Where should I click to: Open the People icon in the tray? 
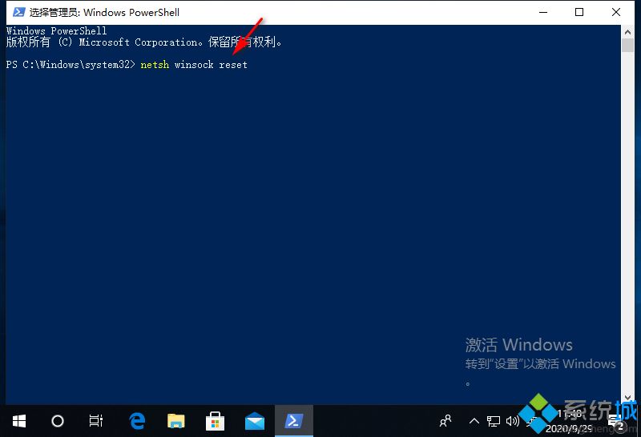click(x=445, y=421)
